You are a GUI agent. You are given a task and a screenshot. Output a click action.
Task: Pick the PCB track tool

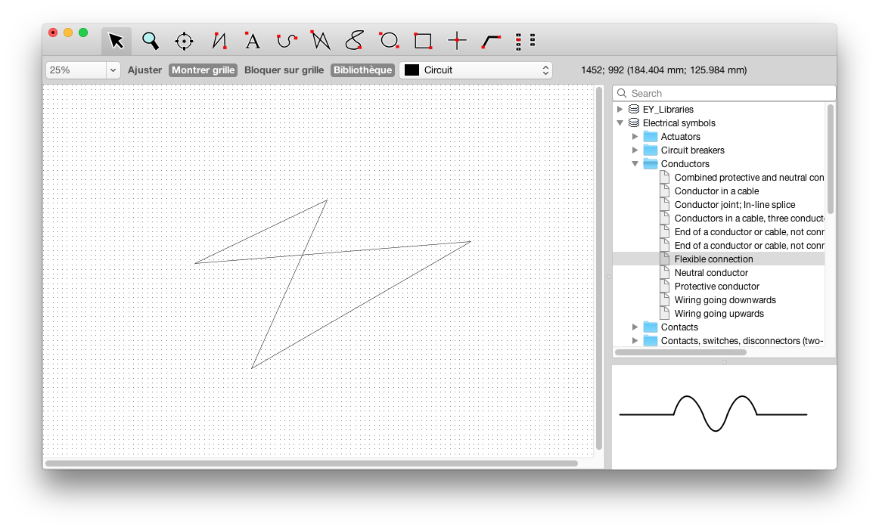point(491,41)
